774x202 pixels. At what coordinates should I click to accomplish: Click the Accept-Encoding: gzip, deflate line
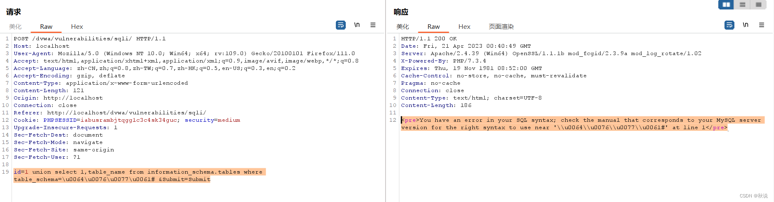coord(69,76)
